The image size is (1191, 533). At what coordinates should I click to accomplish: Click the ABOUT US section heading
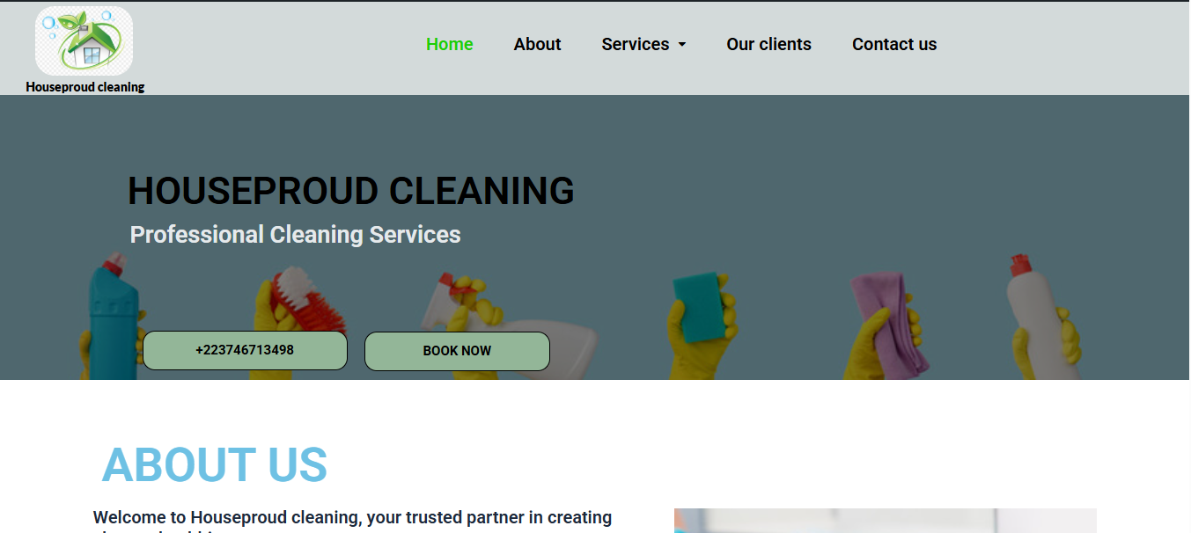(x=215, y=465)
